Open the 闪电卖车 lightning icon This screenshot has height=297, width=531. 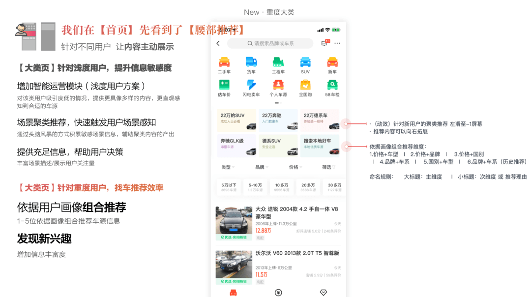251,85
